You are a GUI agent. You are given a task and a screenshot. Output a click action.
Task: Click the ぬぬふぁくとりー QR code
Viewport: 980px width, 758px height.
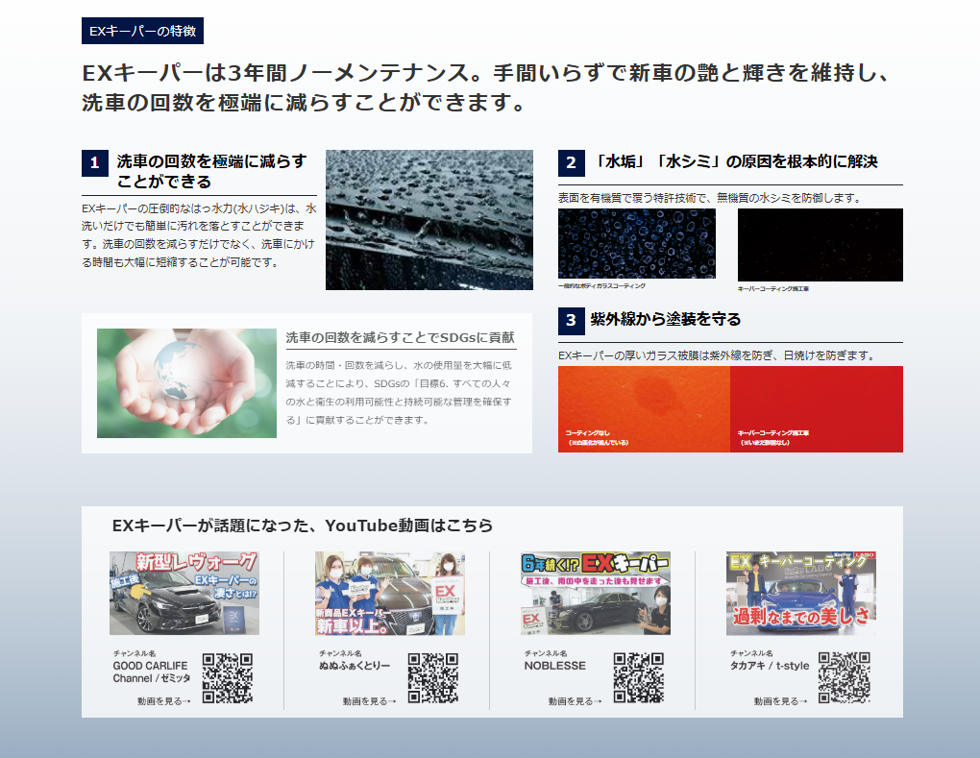click(x=433, y=678)
